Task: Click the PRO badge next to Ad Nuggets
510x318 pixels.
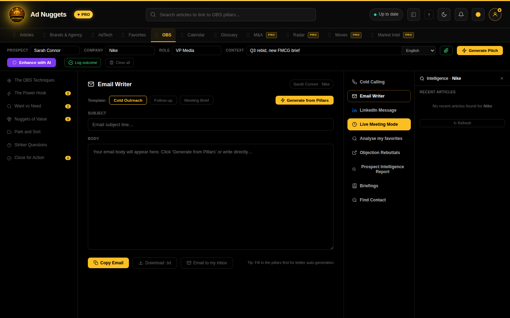Action: click(84, 14)
